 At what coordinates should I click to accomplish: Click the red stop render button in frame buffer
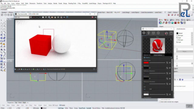tap(92, 17)
